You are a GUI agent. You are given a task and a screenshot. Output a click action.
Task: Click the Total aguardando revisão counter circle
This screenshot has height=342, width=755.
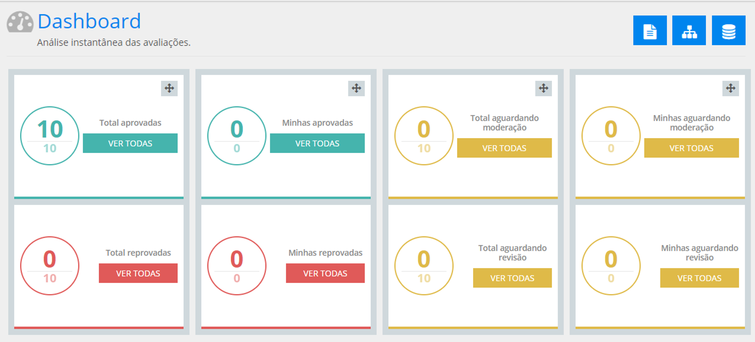point(424,266)
